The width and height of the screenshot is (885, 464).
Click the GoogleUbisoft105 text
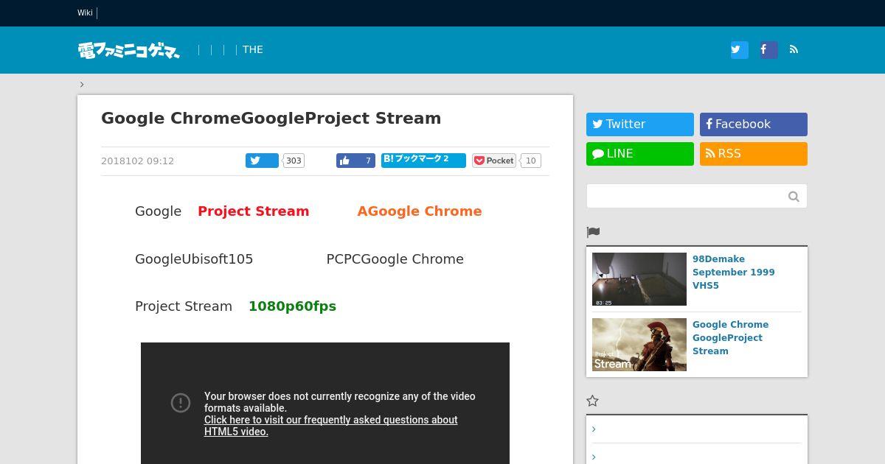coord(194,259)
